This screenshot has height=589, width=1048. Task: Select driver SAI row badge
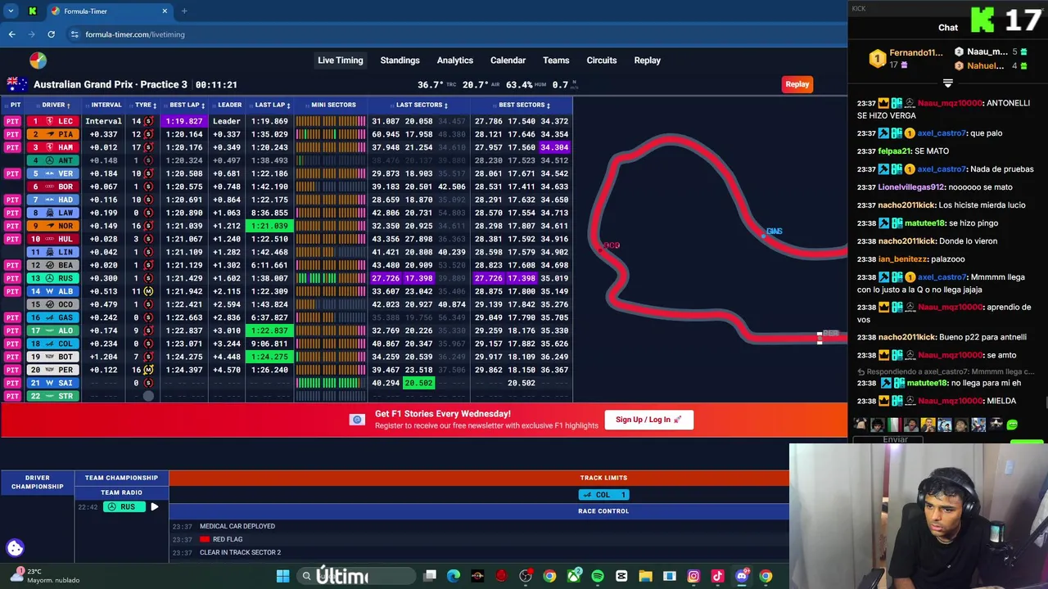click(53, 383)
